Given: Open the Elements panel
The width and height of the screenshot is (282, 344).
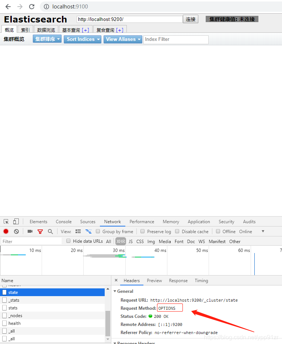Looking at the screenshot, I should tap(38, 222).
